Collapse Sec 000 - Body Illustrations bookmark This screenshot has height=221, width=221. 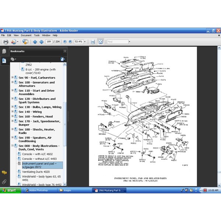[13, 145]
